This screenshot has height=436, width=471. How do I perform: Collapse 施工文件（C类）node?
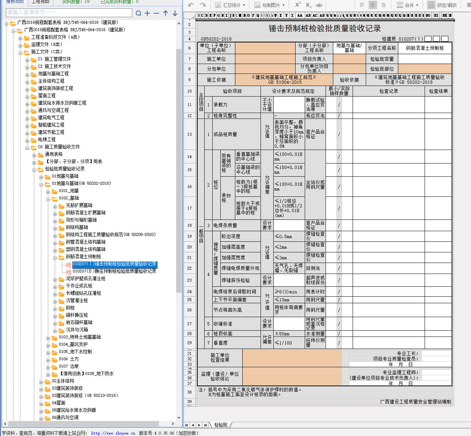pyautogui.click(x=20, y=52)
